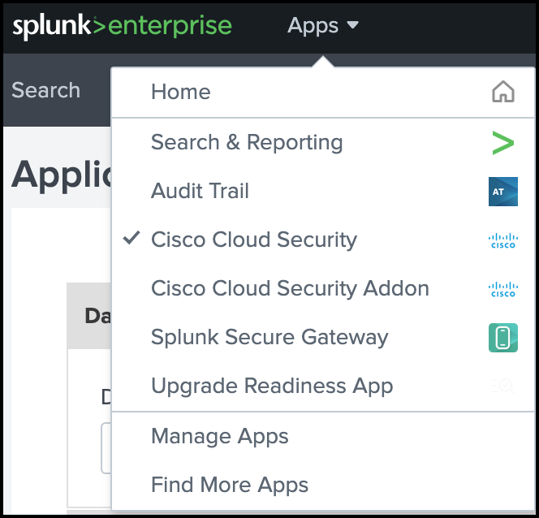Click the Cisco logo beside Cisco Cloud Security
This screenshot has width=539, height=518.
coord(503,240)
